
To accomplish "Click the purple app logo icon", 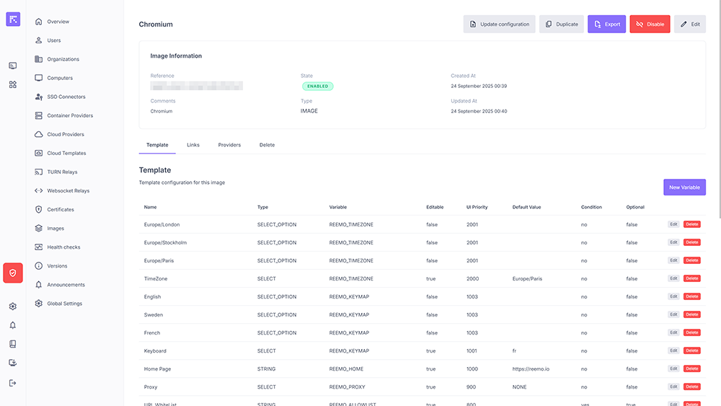I will pos(13,19).
